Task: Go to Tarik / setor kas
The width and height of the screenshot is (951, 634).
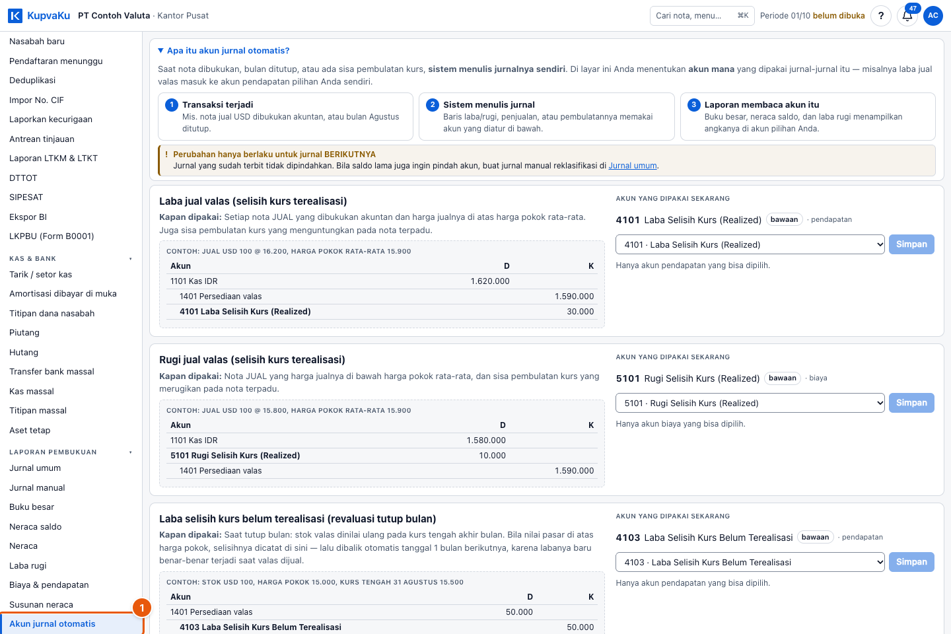Action: pyautogui.click(x=71, y=275)
